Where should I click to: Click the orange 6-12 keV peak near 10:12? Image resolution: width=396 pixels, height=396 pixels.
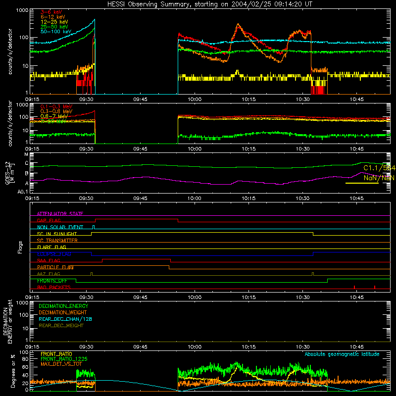238,24
